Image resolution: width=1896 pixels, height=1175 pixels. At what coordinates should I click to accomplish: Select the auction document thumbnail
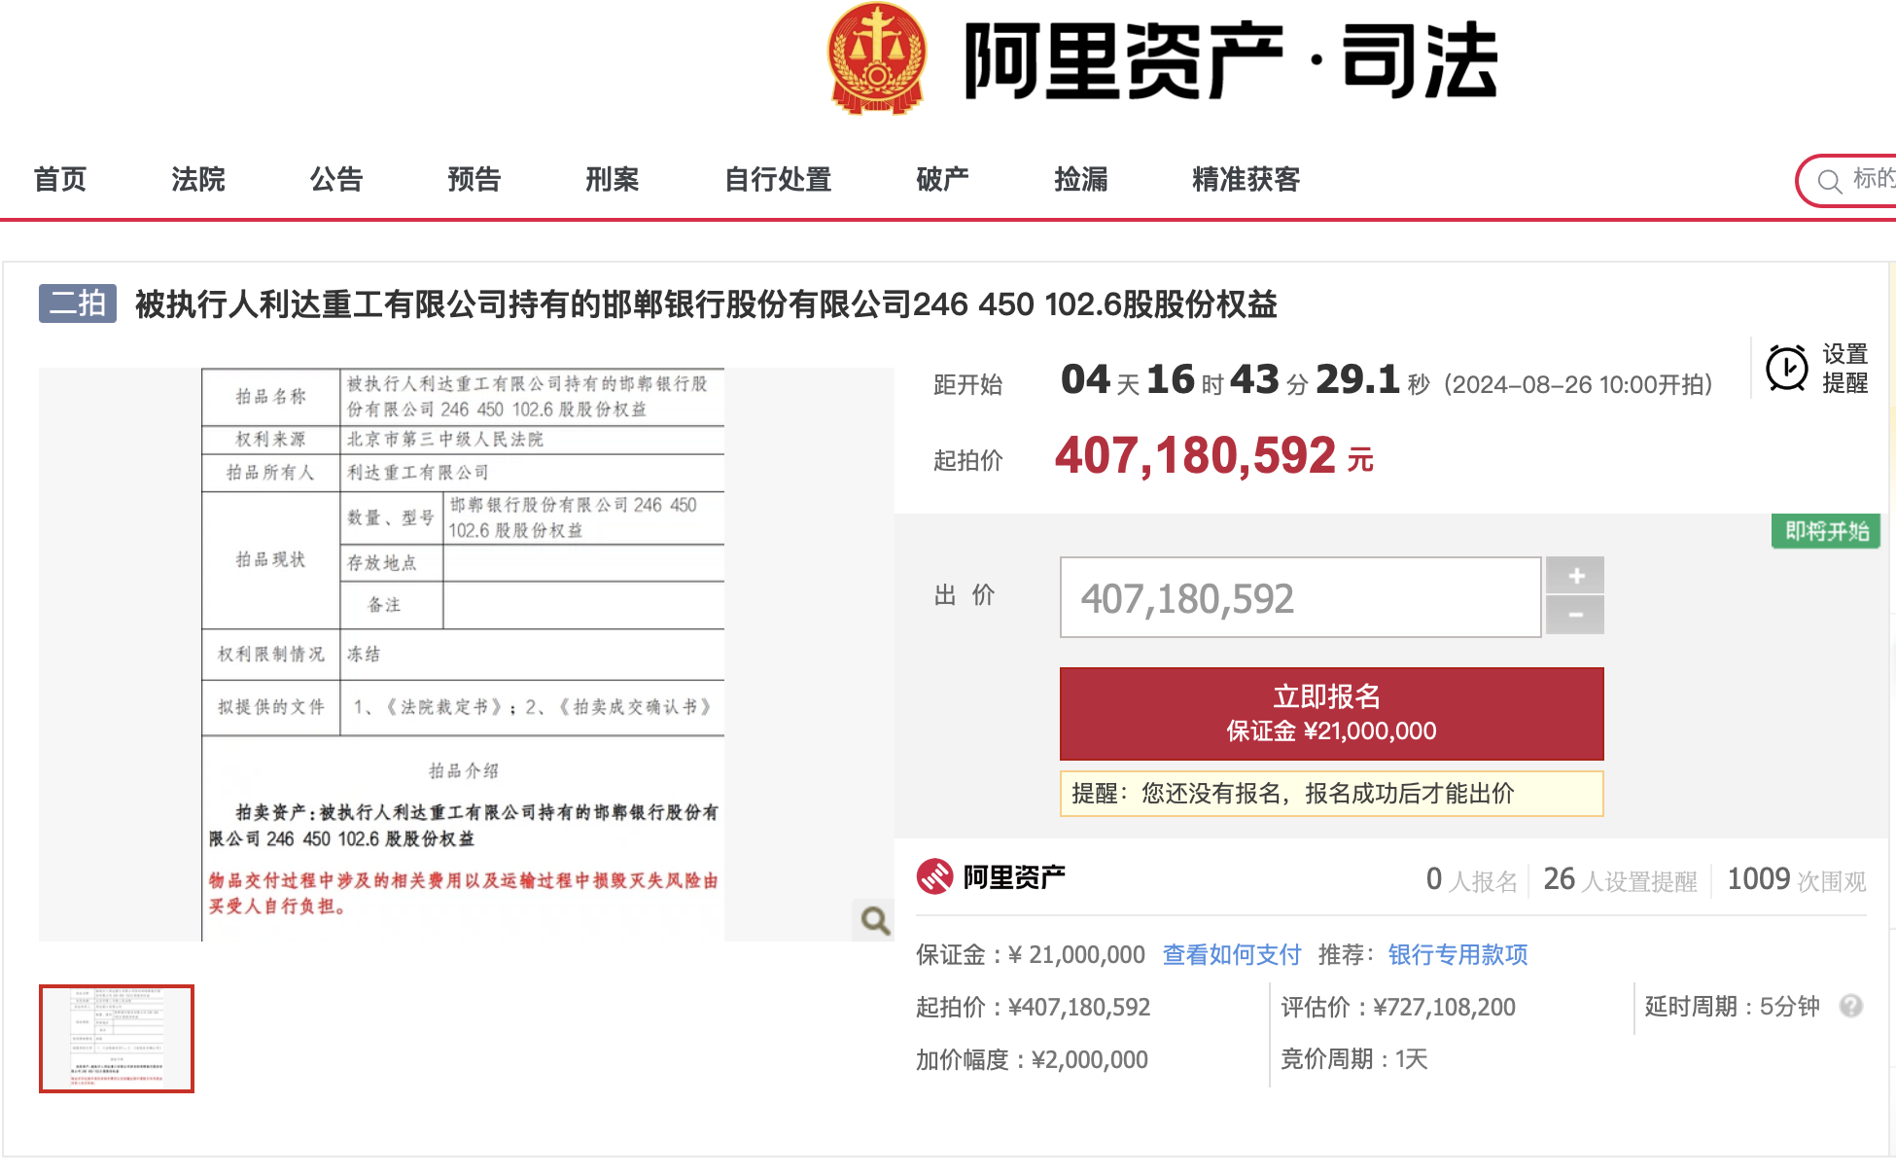[117, 1038]
